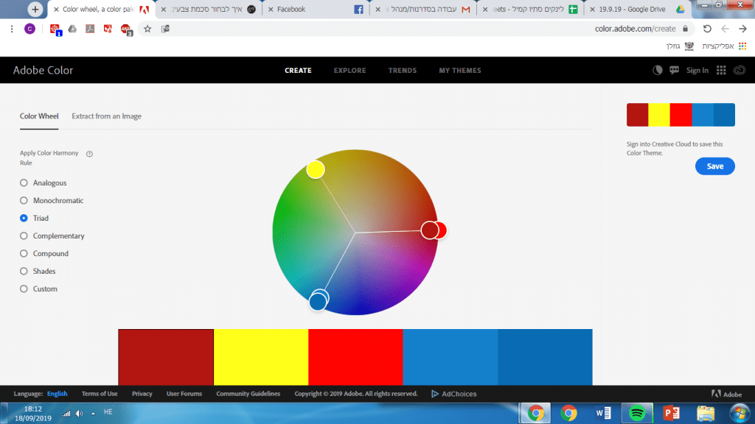This screenshot has width=755, height=424.
Task: Select the Shades harmony rule
Action: [24, 271]
